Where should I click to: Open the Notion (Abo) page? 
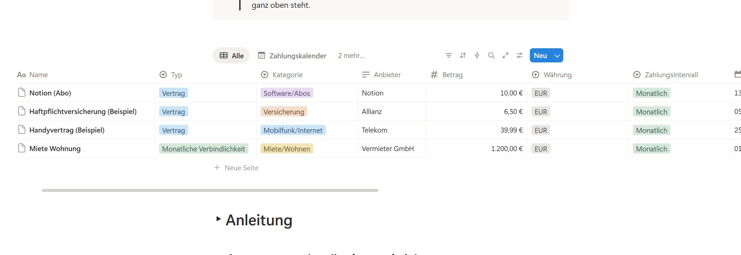[x=50, y=93]
